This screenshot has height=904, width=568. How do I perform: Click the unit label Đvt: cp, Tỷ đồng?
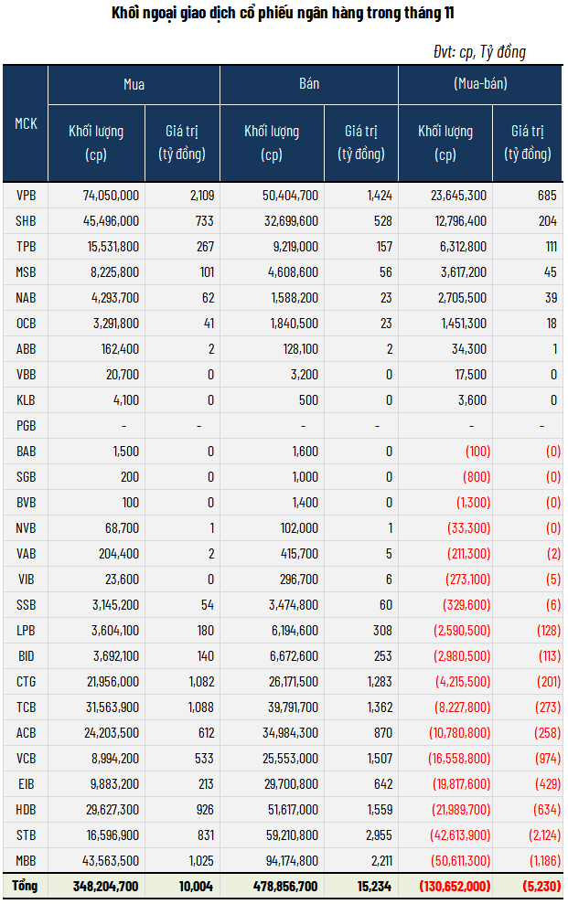[x=479, y=51]
